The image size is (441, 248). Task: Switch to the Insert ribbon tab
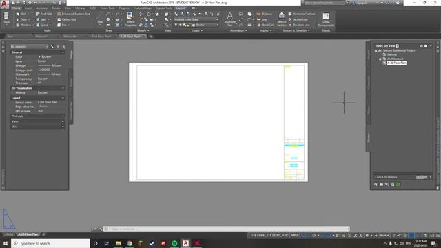click(28, 8)
